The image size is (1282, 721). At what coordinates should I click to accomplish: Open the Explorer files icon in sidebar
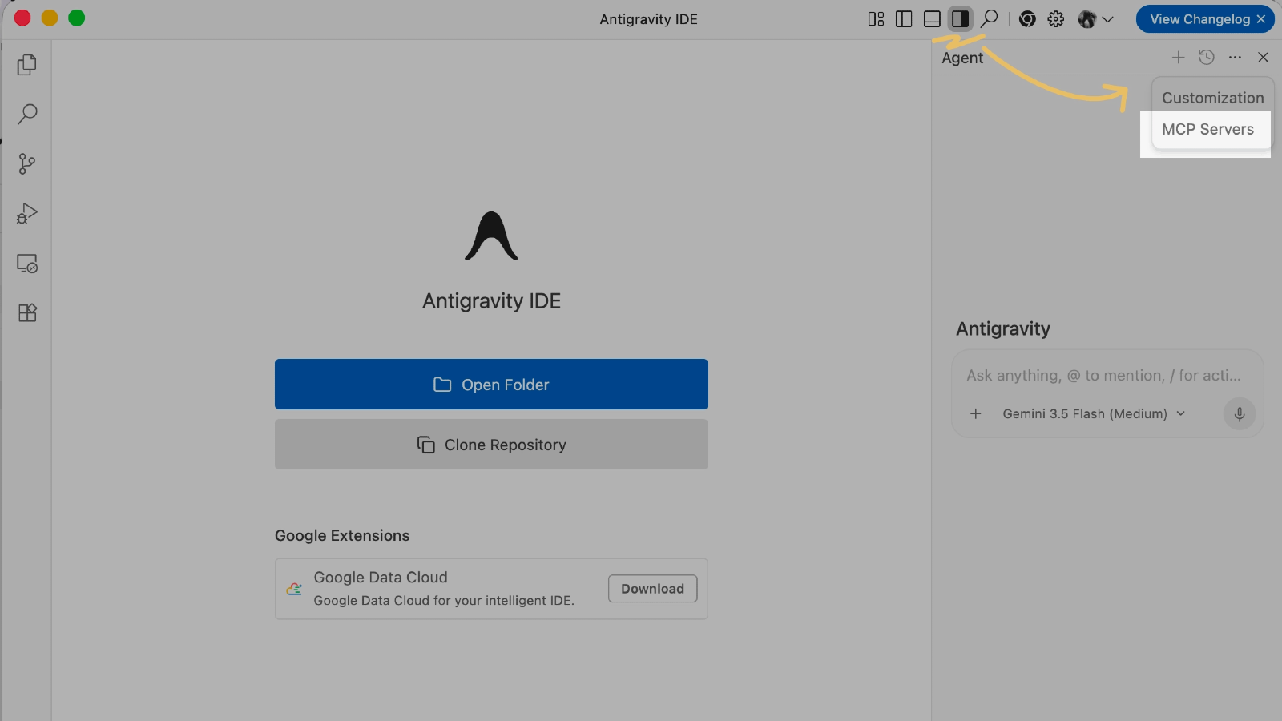tap(27, 65)
